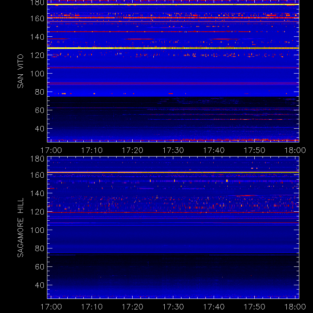
Task: Click 17:00 under the San Vito plot
Action: coord(51,150)
